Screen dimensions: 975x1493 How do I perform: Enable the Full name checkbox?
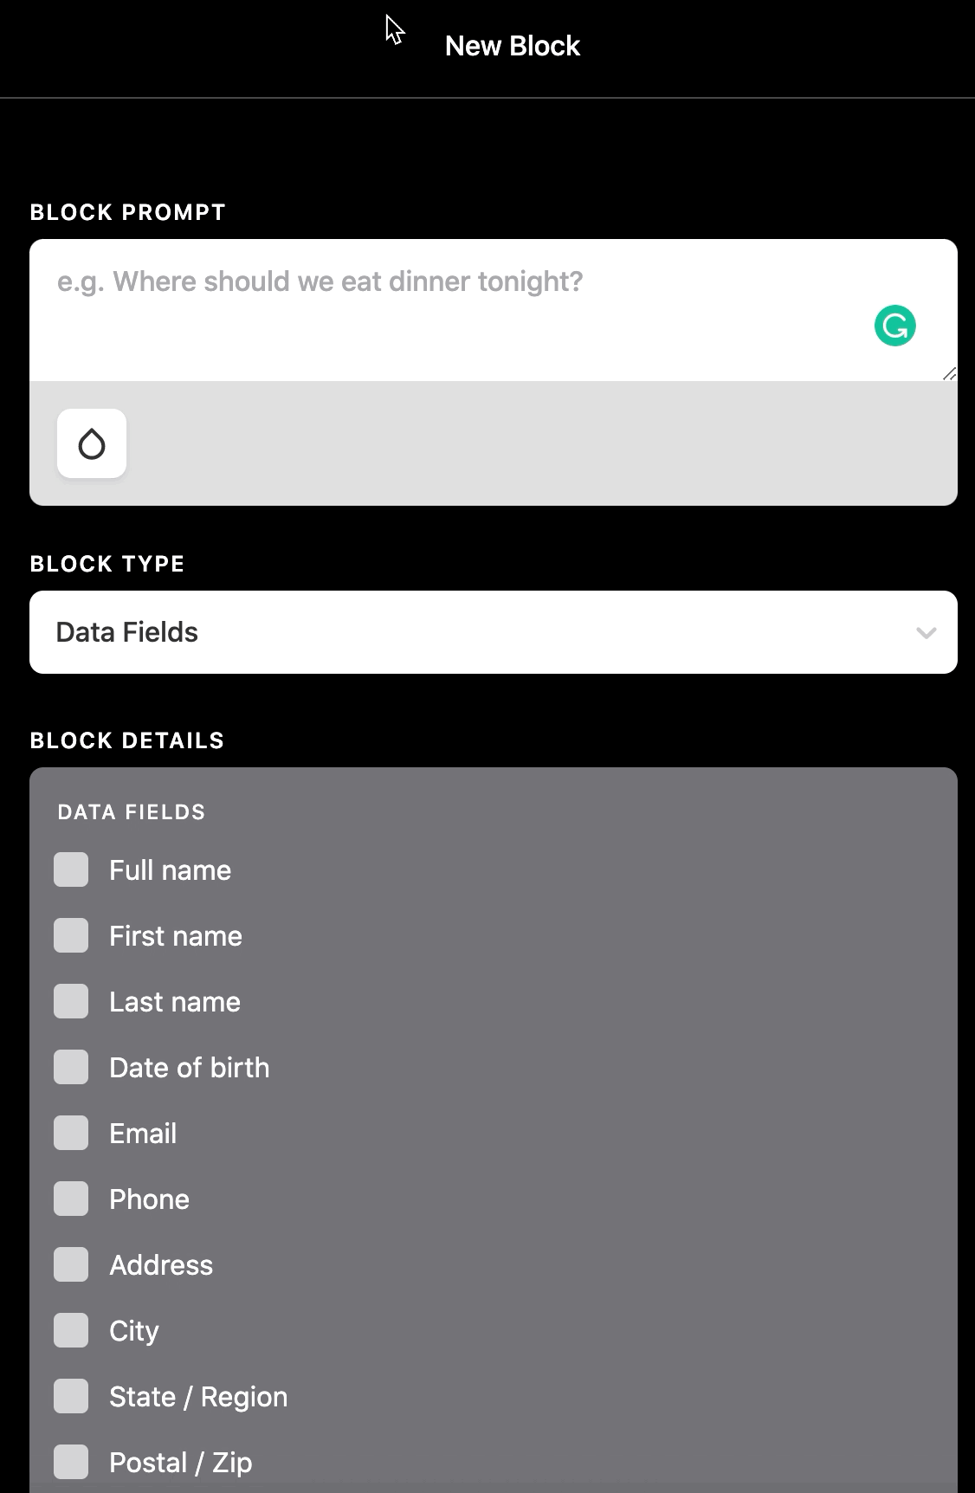click(x=71, y=869)
